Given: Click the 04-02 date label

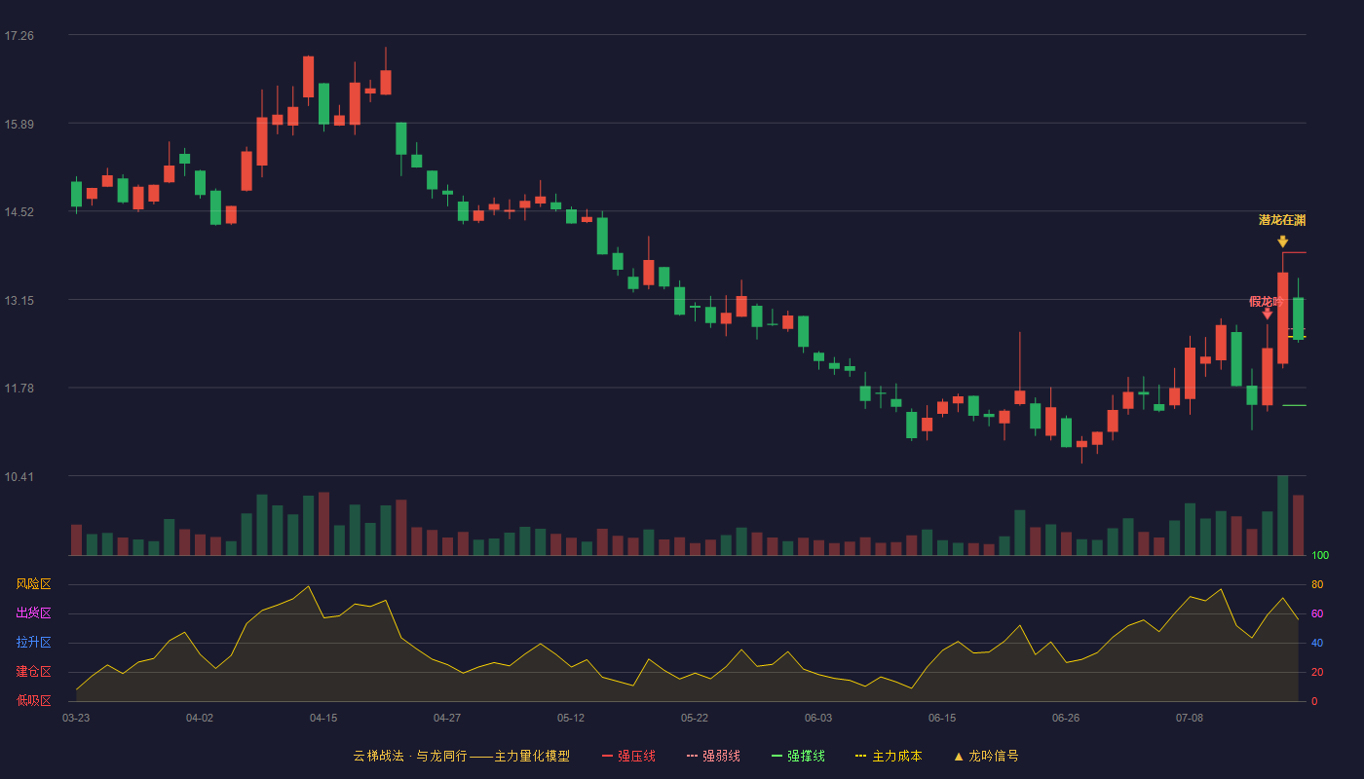Looking at the screenshot, I should pos(200,718).
